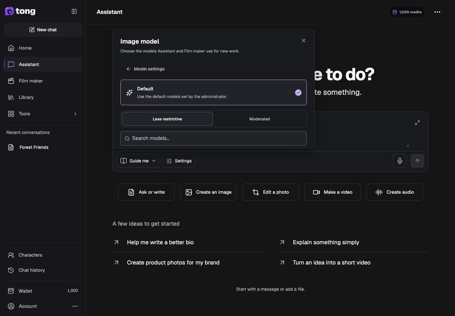Screen dimensions: 455x316
Task: Choose Edit a photo
Action: [x=270, y=192]
